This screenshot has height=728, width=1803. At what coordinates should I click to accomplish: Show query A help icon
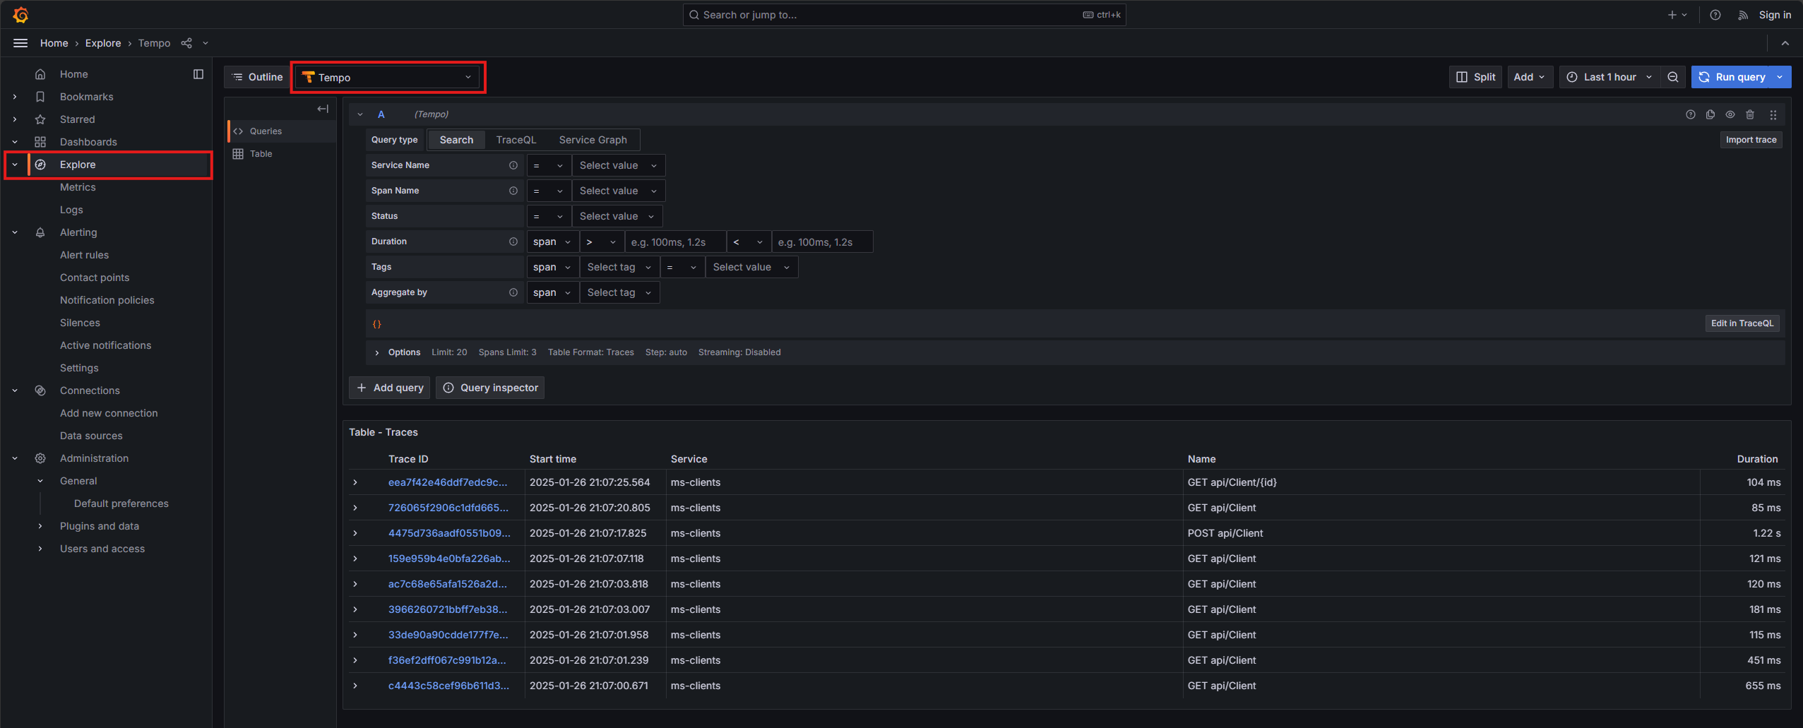pyautogui.click(x=1691, y=114)
